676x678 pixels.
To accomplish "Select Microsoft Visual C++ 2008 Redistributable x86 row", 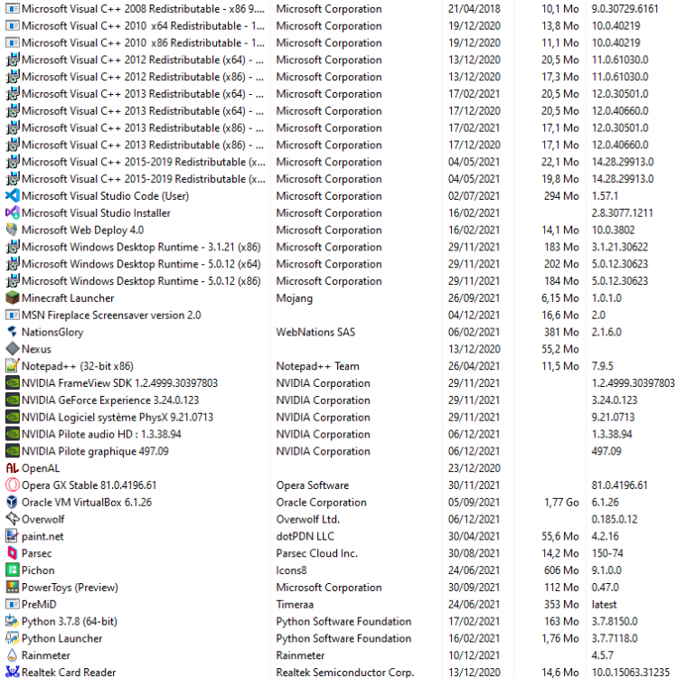I will click(338, 9).
